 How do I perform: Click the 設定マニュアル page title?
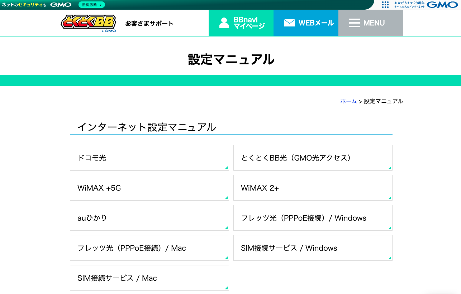(231, 59)
